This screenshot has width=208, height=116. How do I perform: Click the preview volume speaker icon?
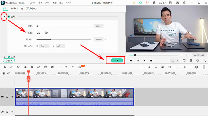click(x=198, y=61)
